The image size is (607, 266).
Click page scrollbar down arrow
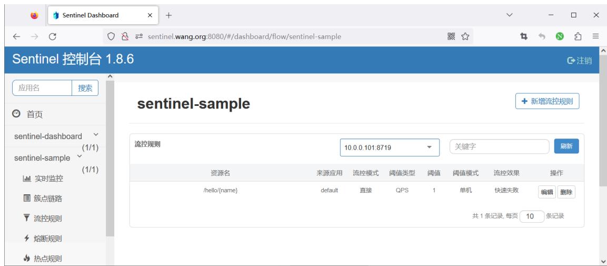(x=603, y=261)
